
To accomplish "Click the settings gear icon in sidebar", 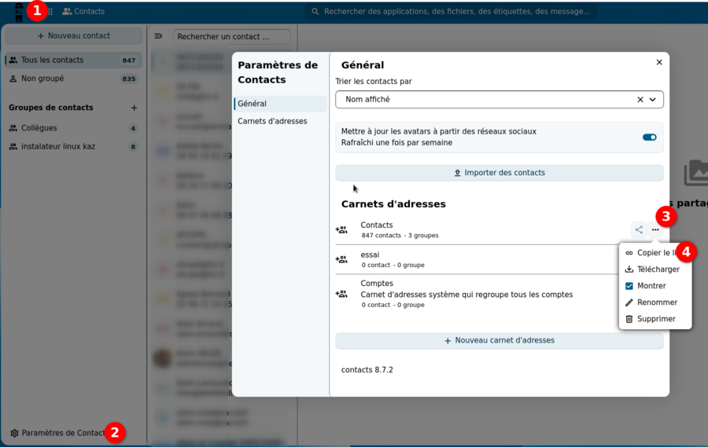I will (x=14, y=433).
